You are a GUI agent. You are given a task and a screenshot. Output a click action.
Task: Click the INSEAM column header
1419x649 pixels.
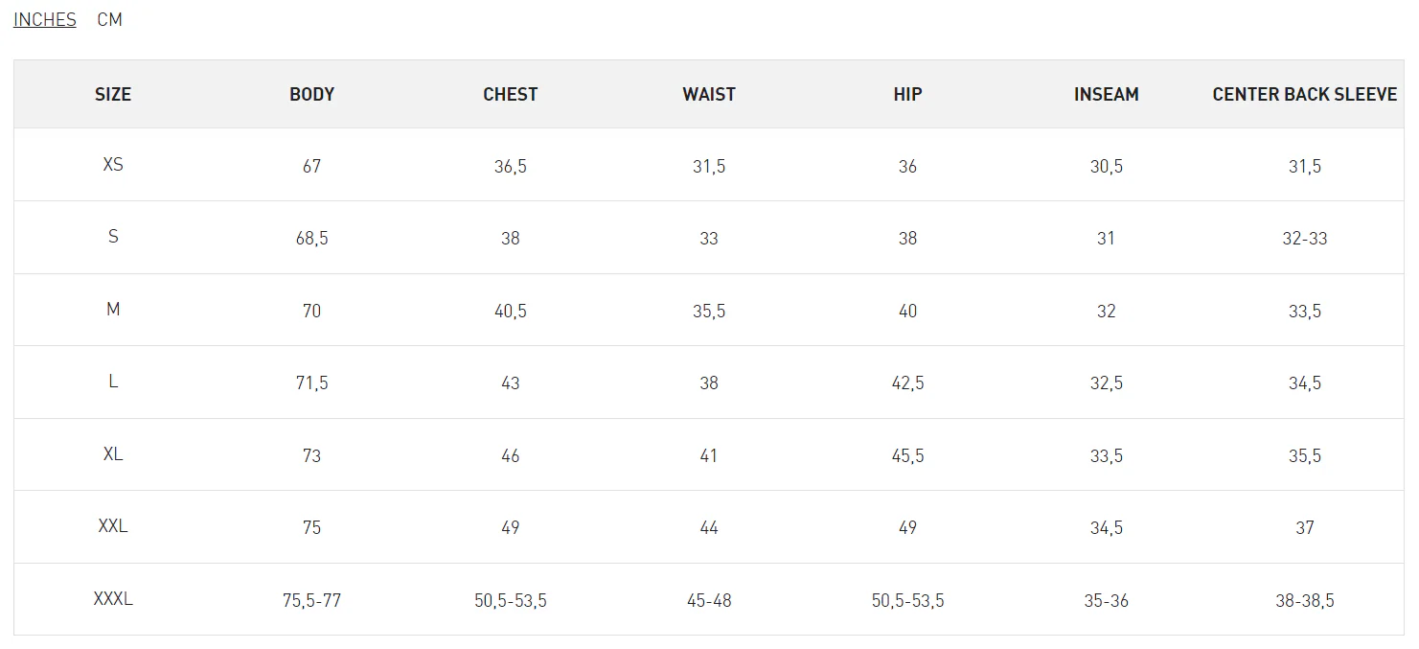(x=1106, y=95)
